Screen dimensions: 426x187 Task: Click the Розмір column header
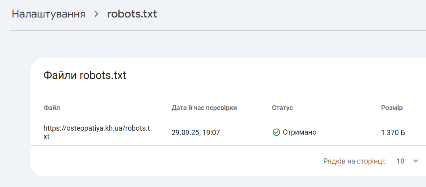coord(392,108)
